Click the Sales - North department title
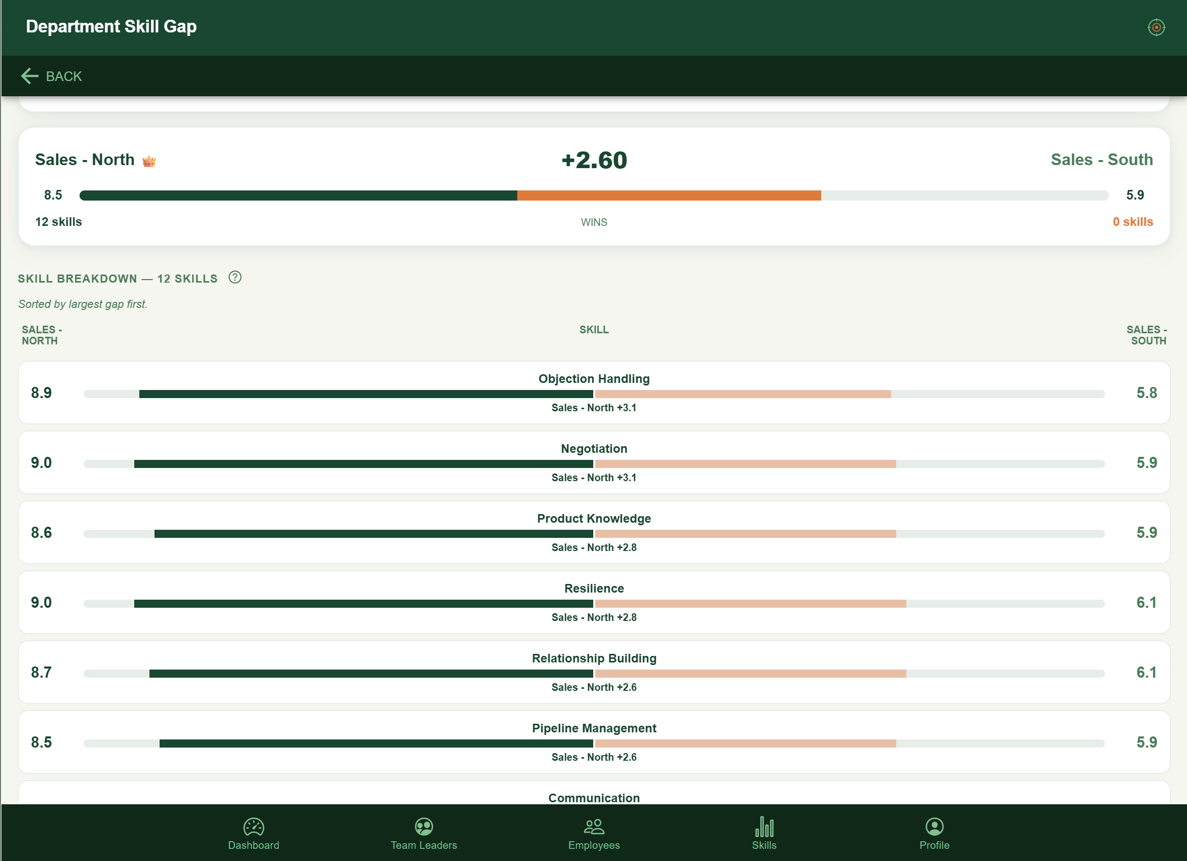The width and height of the screenshot is (1187, 861). pos(85,160)
